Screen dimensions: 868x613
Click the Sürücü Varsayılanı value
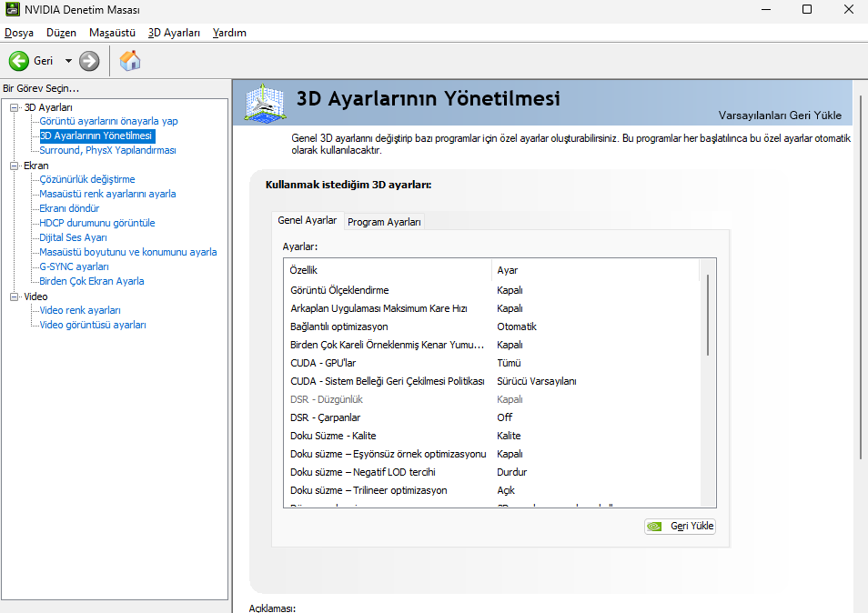point(537,382)
